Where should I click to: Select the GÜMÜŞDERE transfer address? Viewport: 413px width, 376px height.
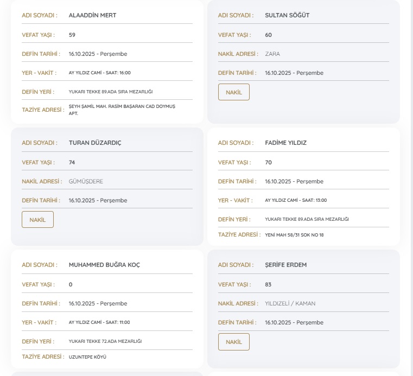click(86, 181)
